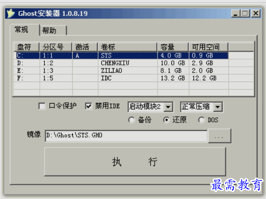
Task: Click the Ghost installer title bar icon
Action: (x=11, y=13)
